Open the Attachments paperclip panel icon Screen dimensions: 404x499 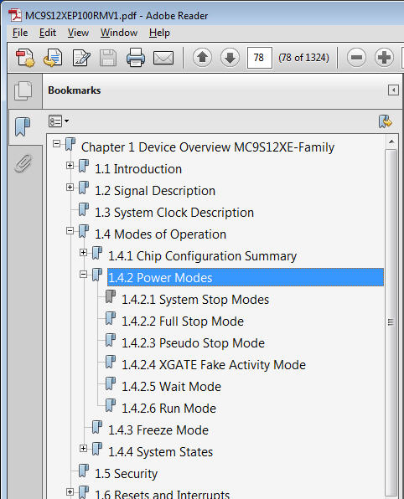[x=23, y=163]
